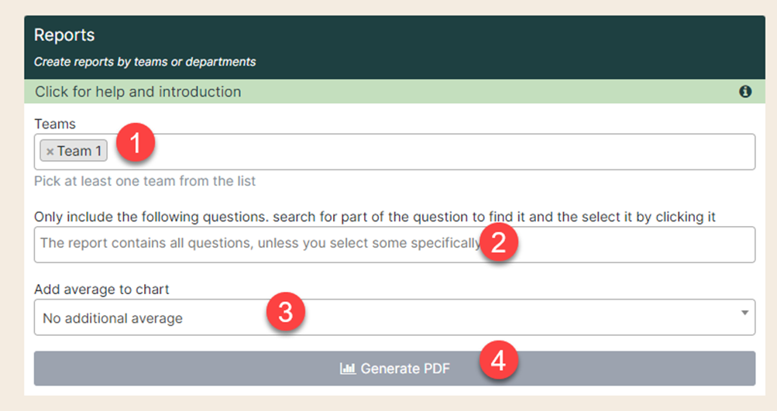Click the red number 4 marker

click(x=499, y=360)
